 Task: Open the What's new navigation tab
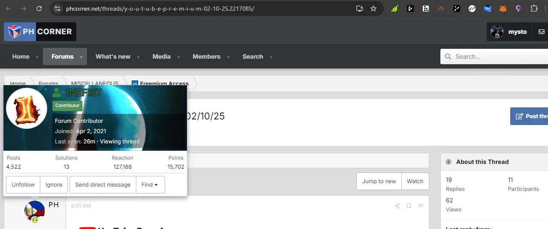coord(113,57)
